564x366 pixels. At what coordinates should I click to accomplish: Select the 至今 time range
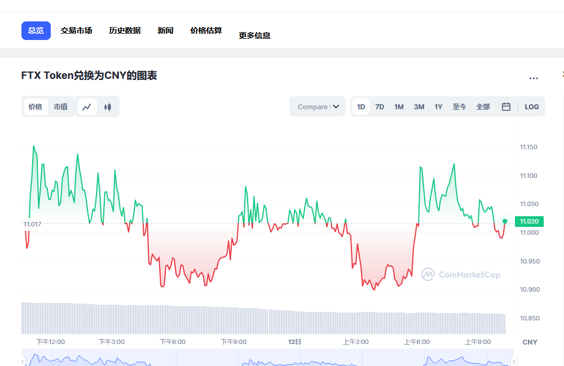459,106
